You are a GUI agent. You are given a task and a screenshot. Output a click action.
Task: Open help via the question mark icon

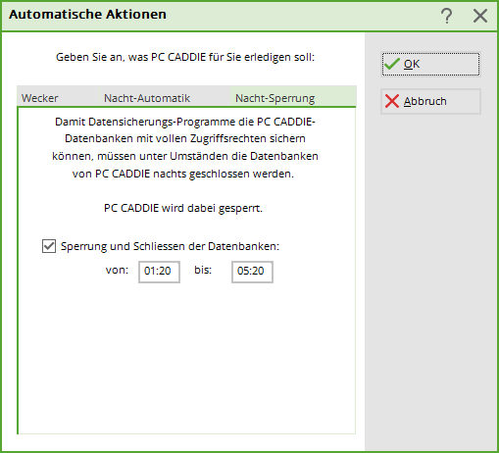tap(446, 16)
